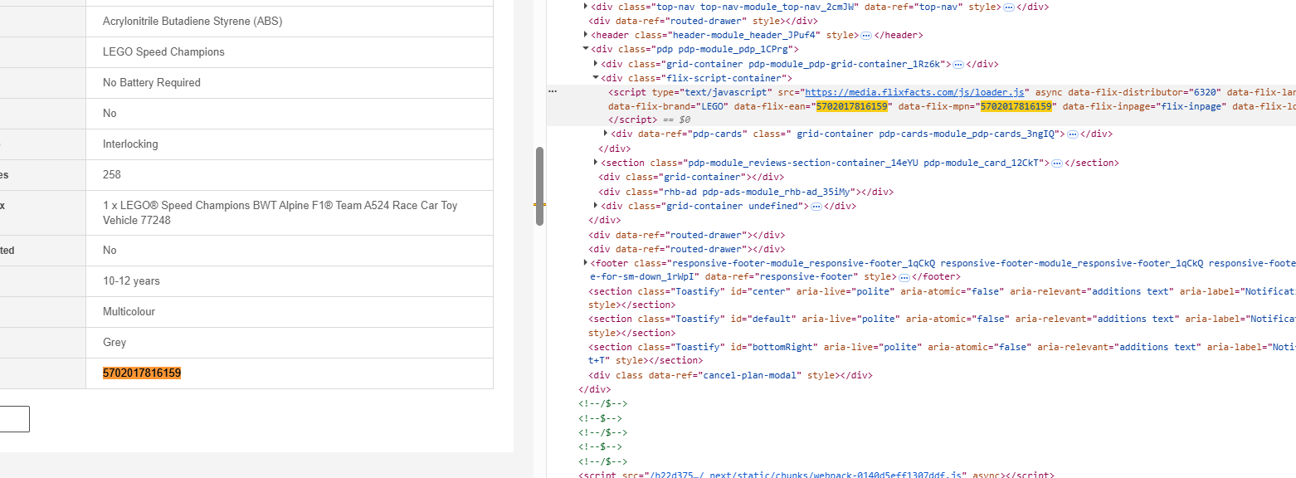Click ellipsis badge on pdp-grid-container line
The width and height of the screenshot is (1296, 478).
point(957,65)
